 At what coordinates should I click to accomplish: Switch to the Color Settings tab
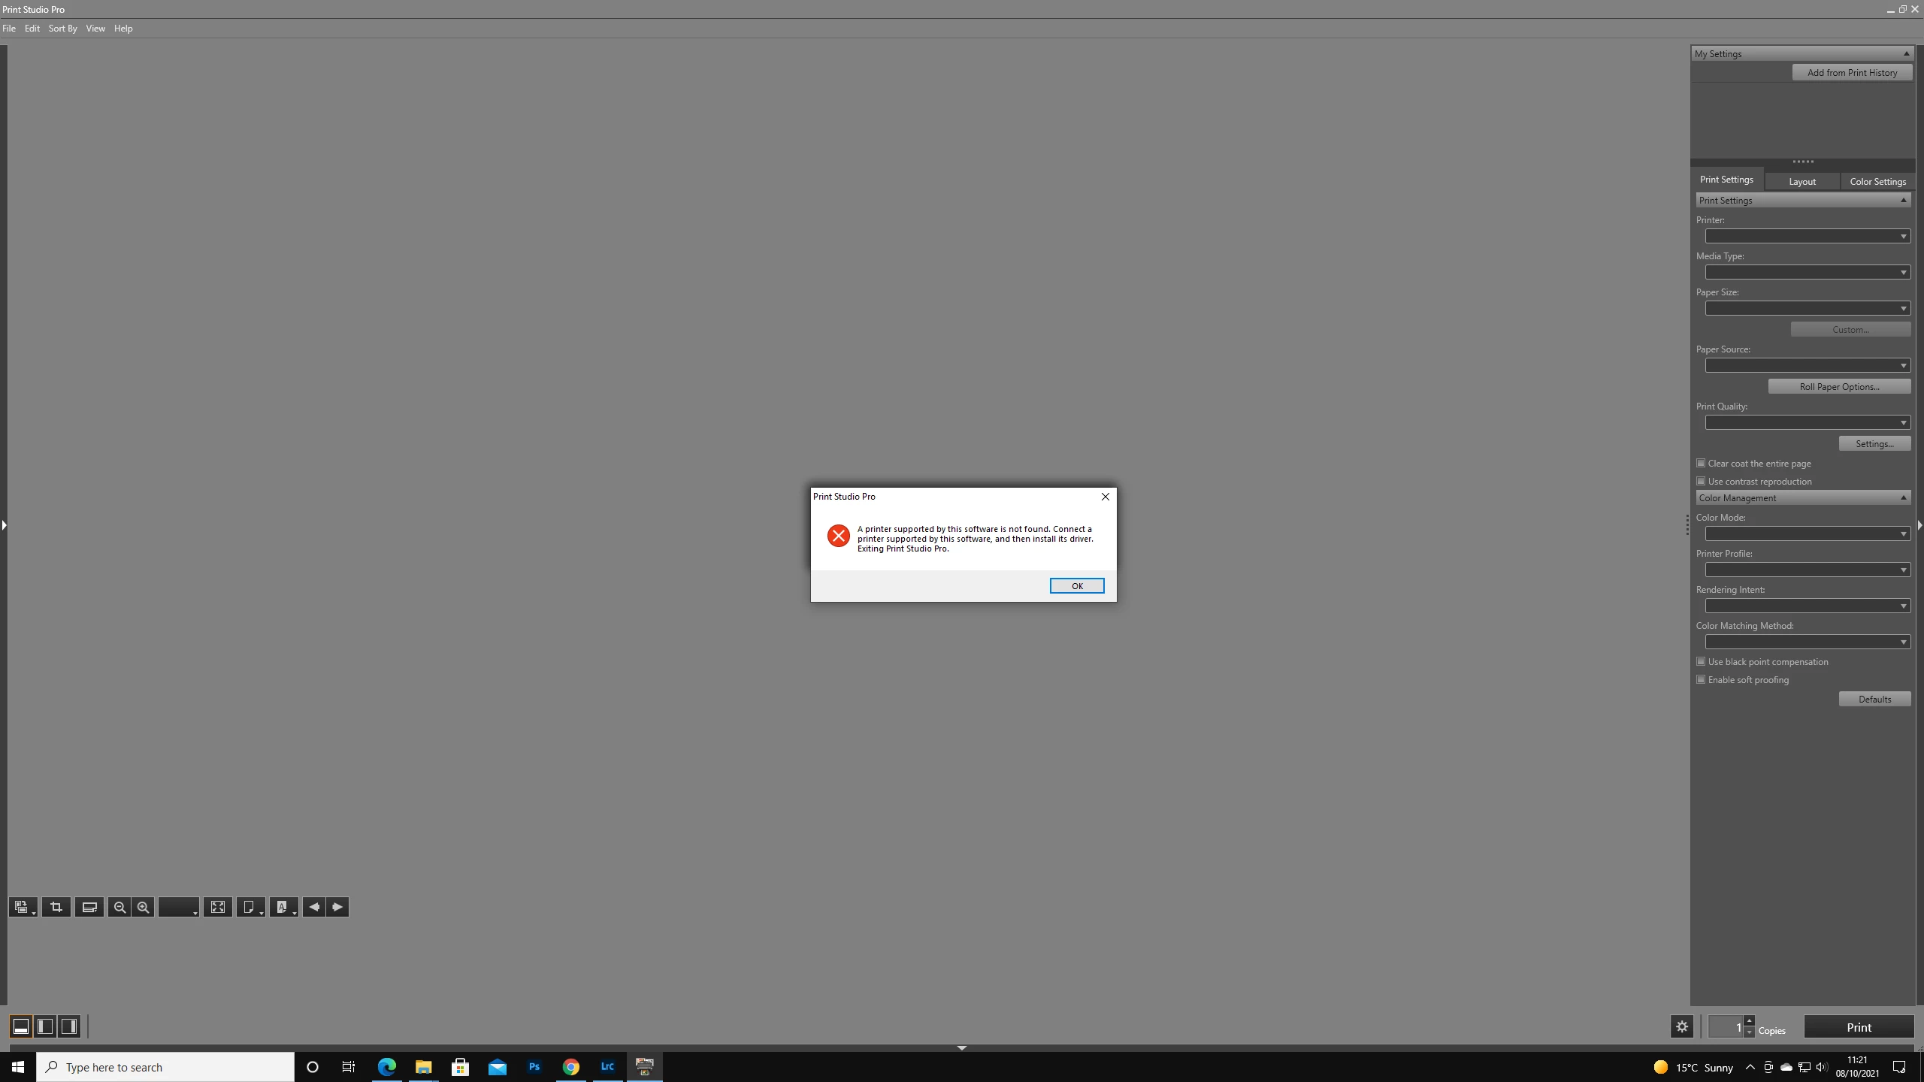tap(1877, 182)
